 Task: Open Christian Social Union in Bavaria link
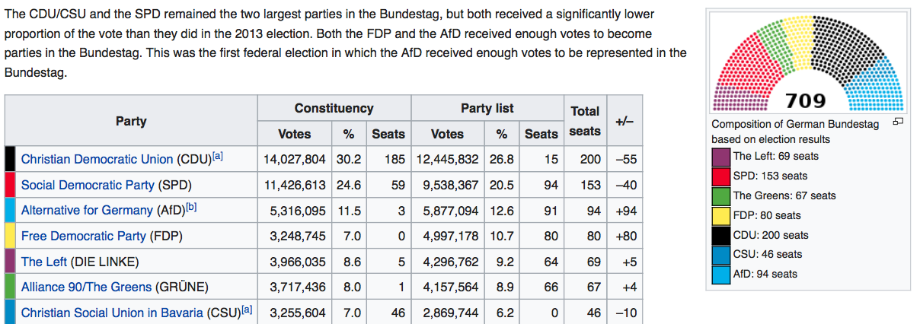[112, 313]
